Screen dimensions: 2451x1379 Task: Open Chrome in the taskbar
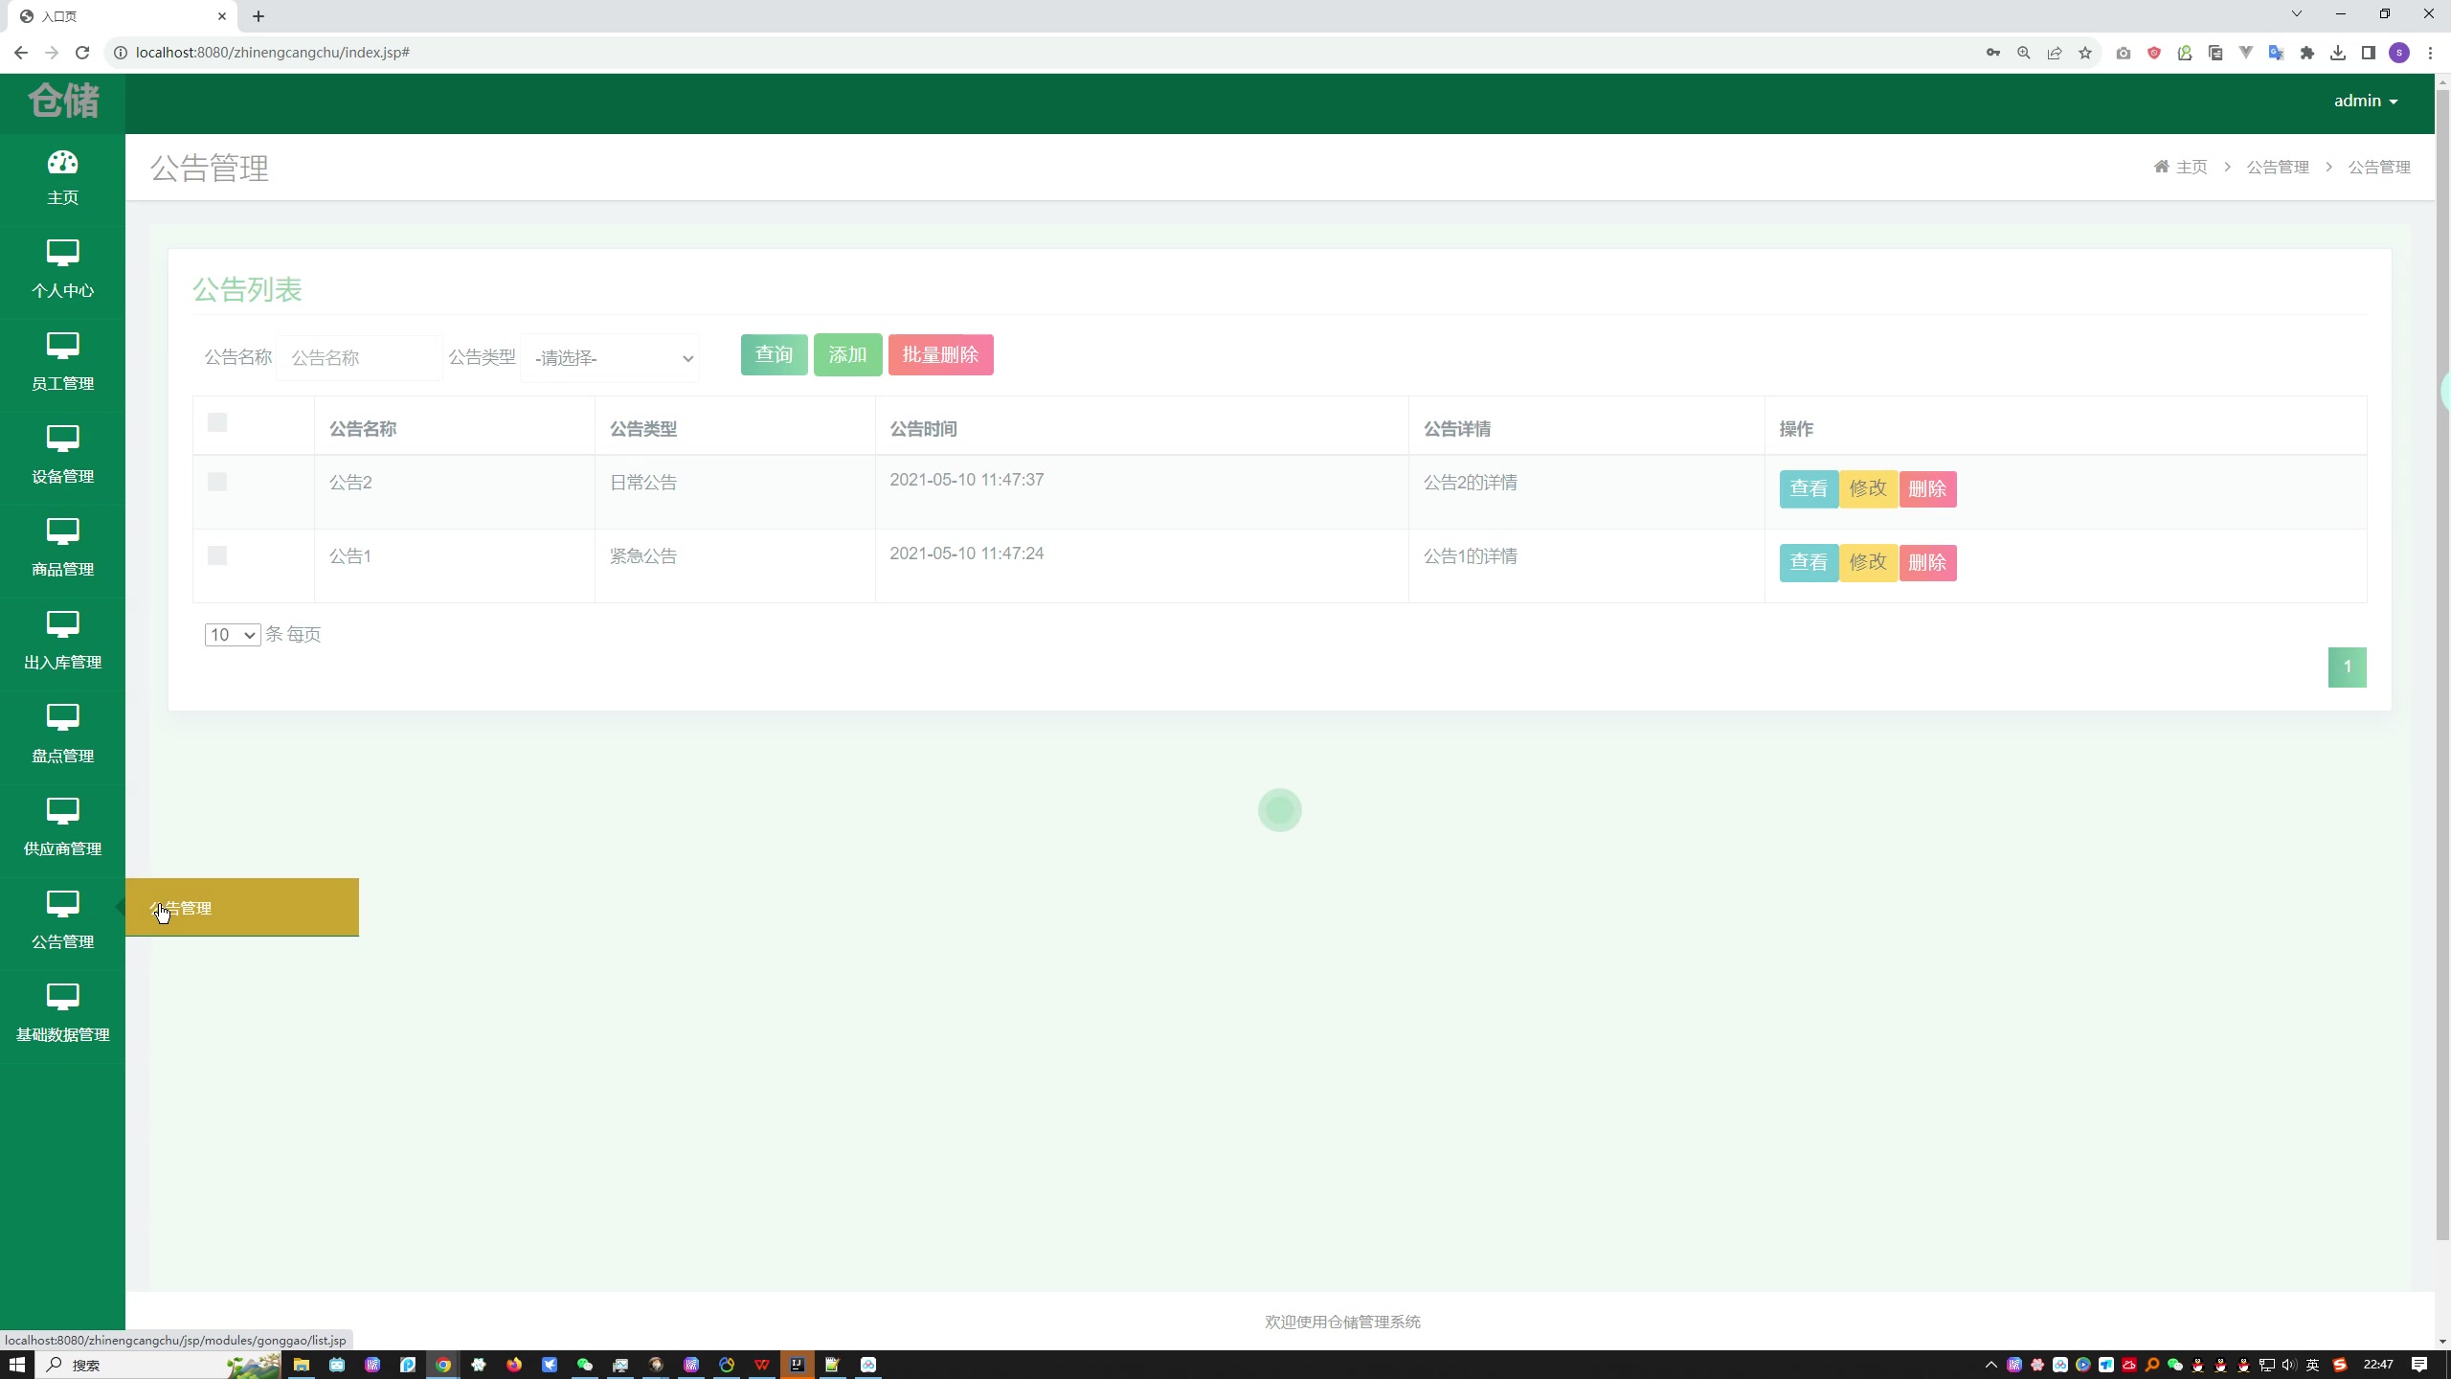pos(443,1365)
